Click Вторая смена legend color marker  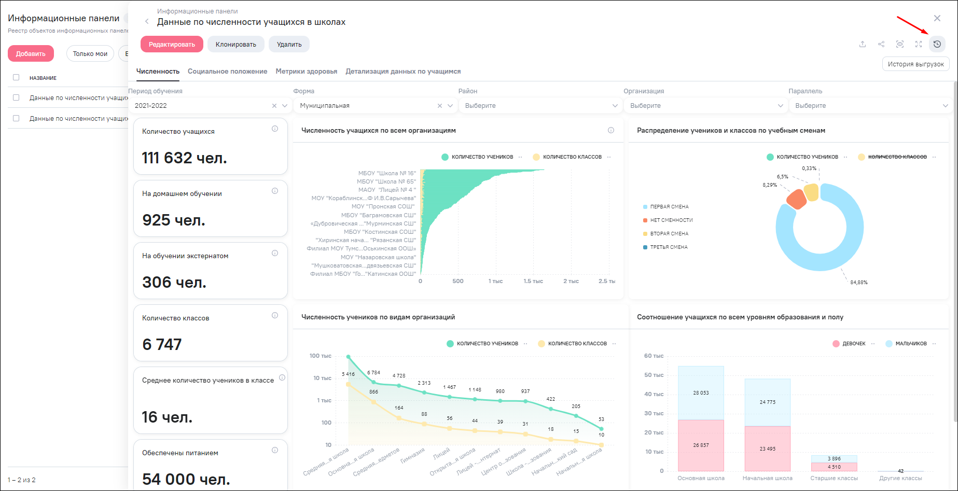[645, 233]
